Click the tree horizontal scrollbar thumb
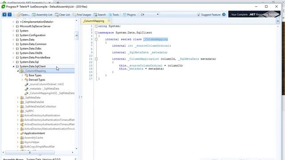This screenshot has height=160, width=285. (30, 152)
